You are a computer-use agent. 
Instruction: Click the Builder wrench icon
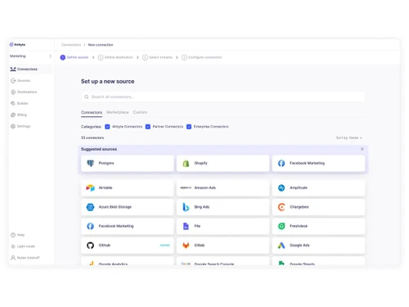[13, 103]
